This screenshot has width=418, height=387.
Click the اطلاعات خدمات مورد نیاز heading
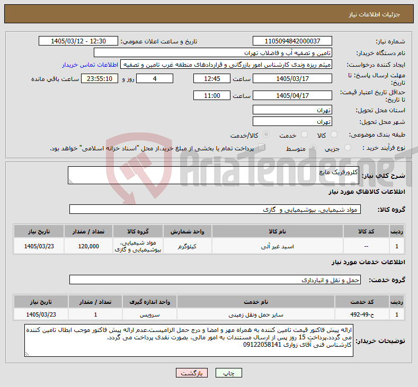click(x=368, y=262)
